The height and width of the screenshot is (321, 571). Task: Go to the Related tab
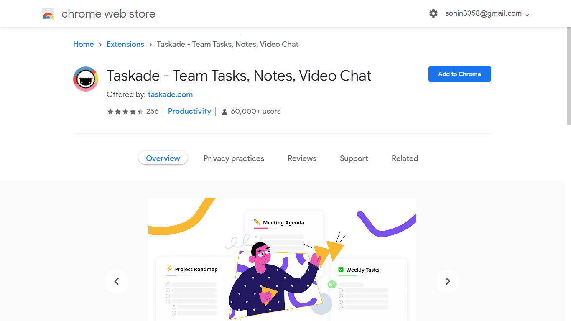pyautogui.click(x=405, y=158)
